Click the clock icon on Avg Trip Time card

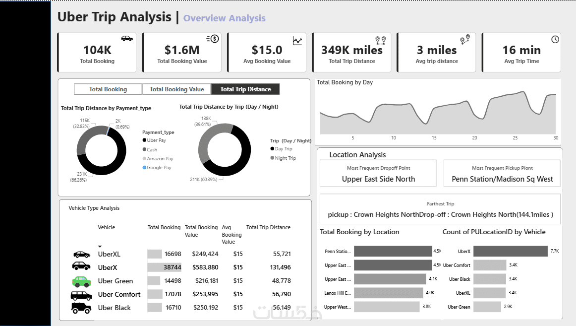pos(555,39)
